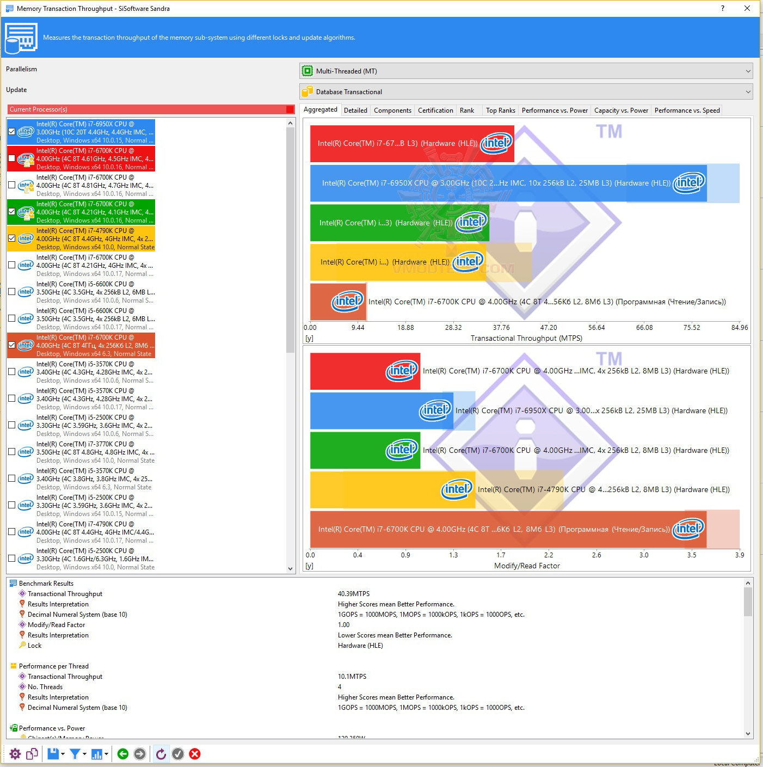Uncheck the orange i7-6700K 4ГГц entry checkbox
Viewport: 763px width, 767px height.
pos(12,345)
